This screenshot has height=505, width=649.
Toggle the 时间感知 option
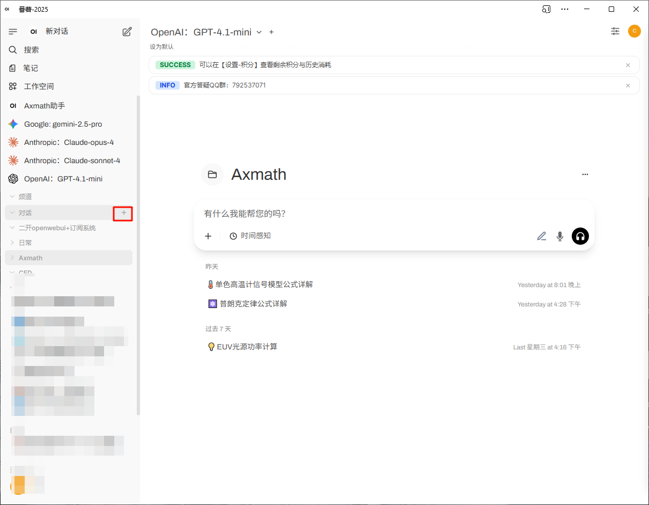click(250, 236)
